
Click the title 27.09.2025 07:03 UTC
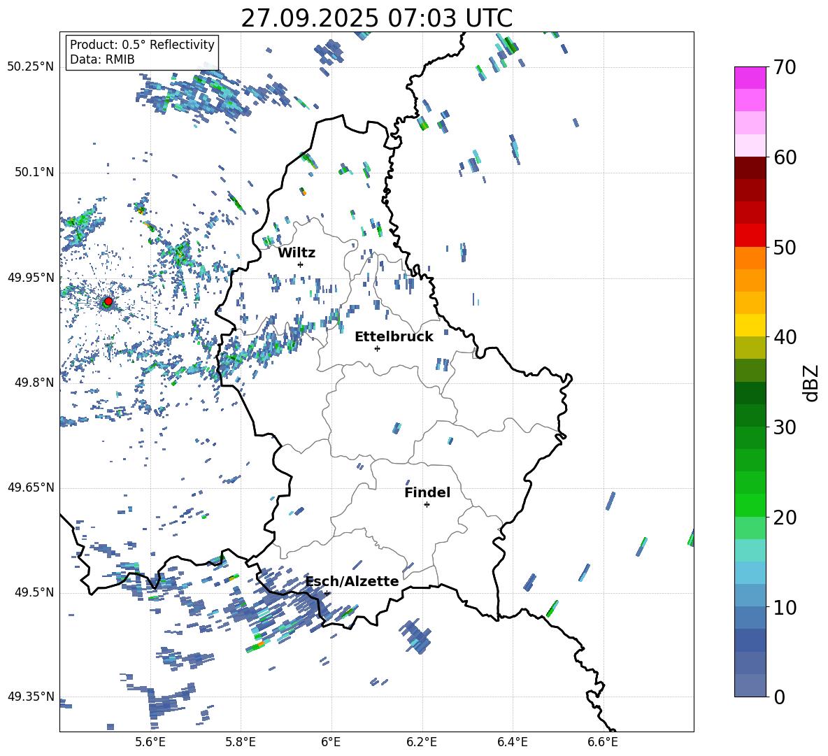[377, 18]
